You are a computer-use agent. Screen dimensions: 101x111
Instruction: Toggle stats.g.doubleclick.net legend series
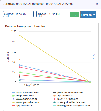pos(69,102)
